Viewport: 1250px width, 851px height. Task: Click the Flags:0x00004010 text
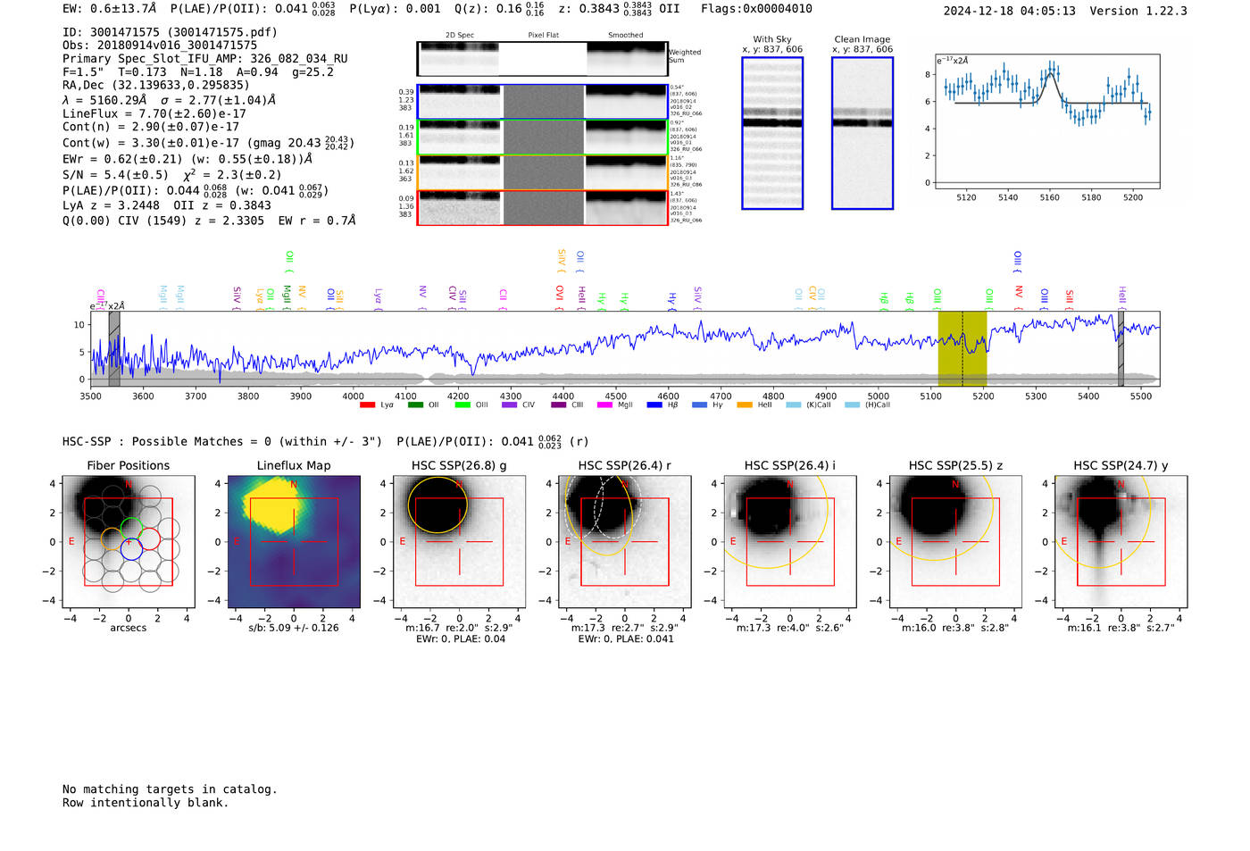click(756, 9)
